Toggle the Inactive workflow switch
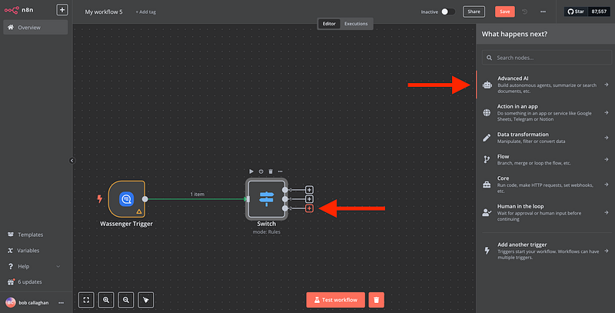 447,12
